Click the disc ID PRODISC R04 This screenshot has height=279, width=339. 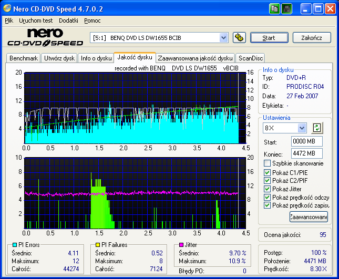[305, 87]
